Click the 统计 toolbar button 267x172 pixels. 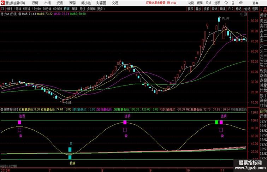(x=214, y=9)
